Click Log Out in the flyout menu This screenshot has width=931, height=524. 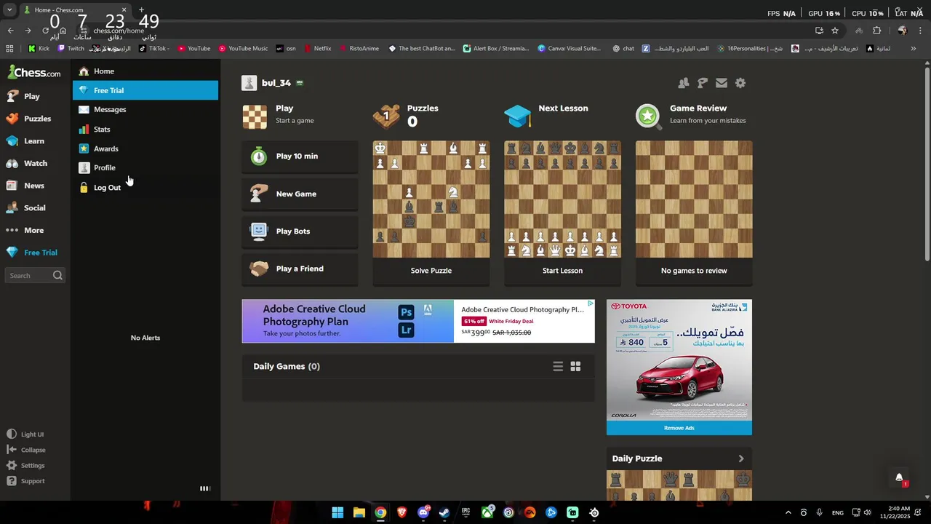pyautogui.click(x=145, y=188)
